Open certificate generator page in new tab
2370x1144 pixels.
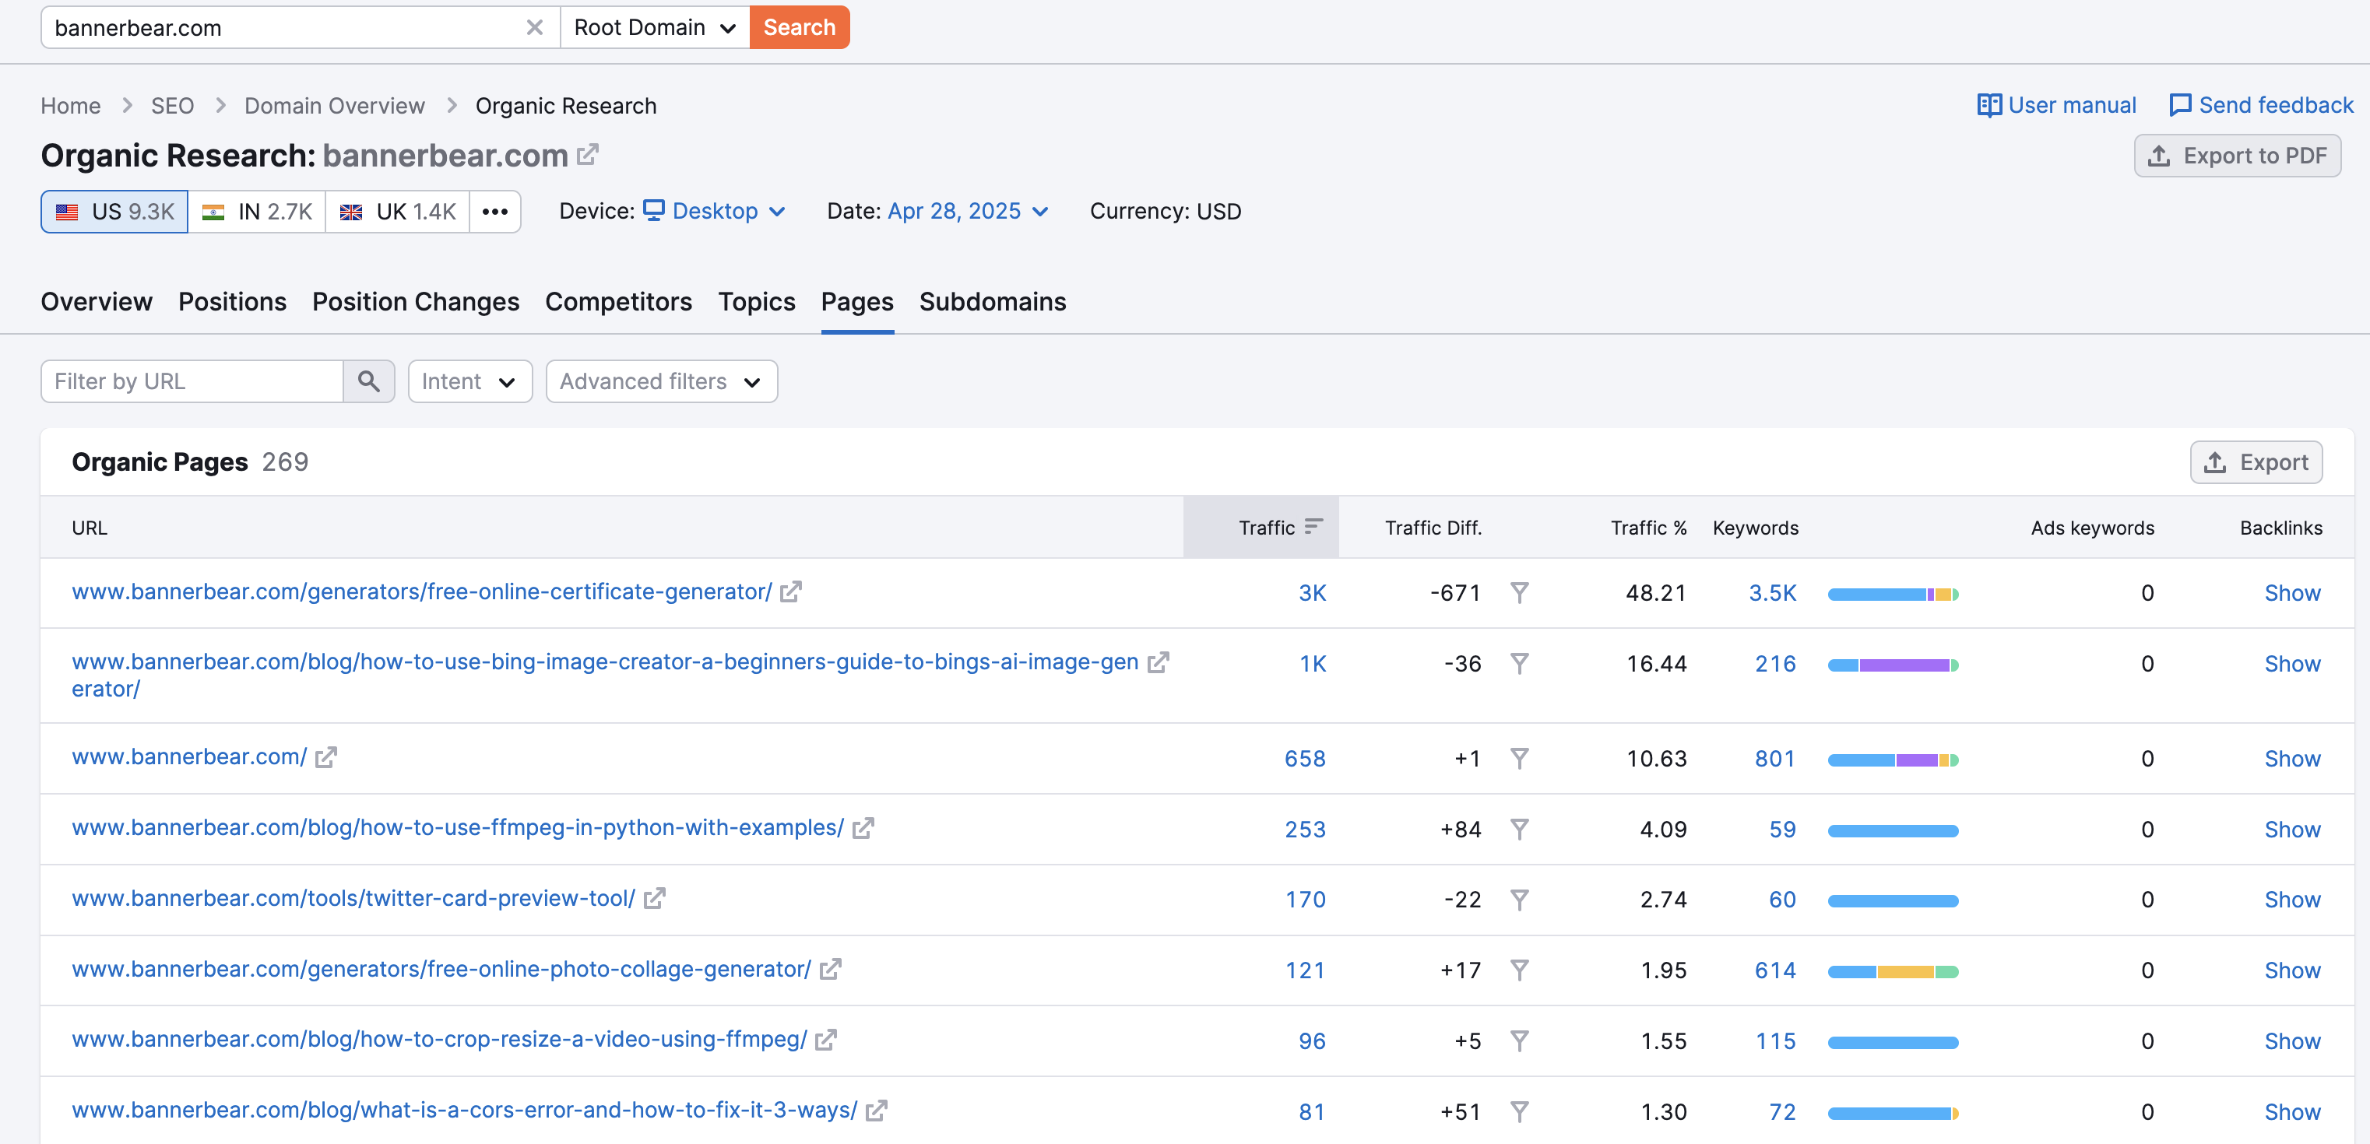[x=790, y=591]
